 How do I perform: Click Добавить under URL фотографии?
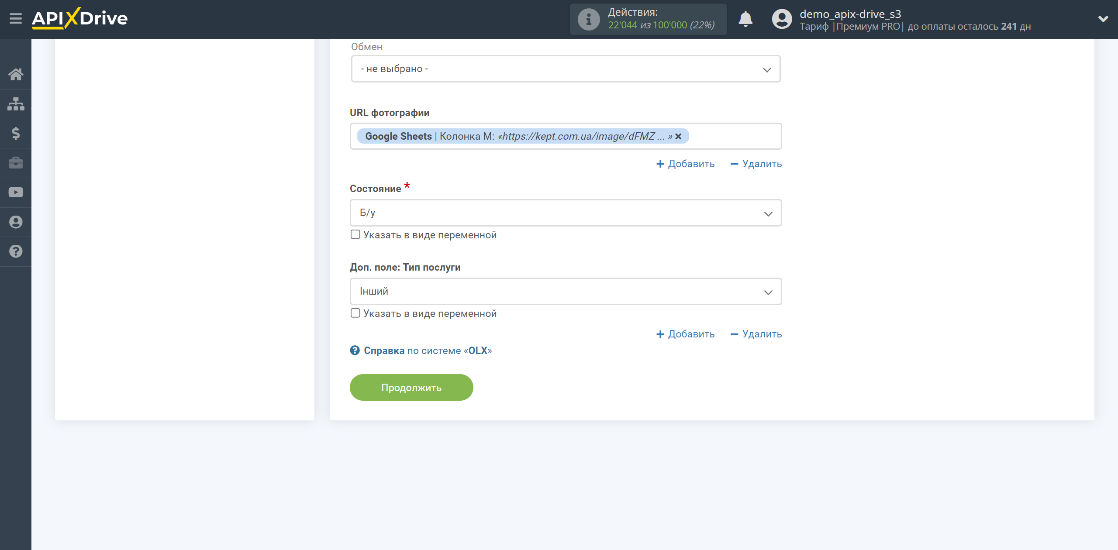click(685, 164)
